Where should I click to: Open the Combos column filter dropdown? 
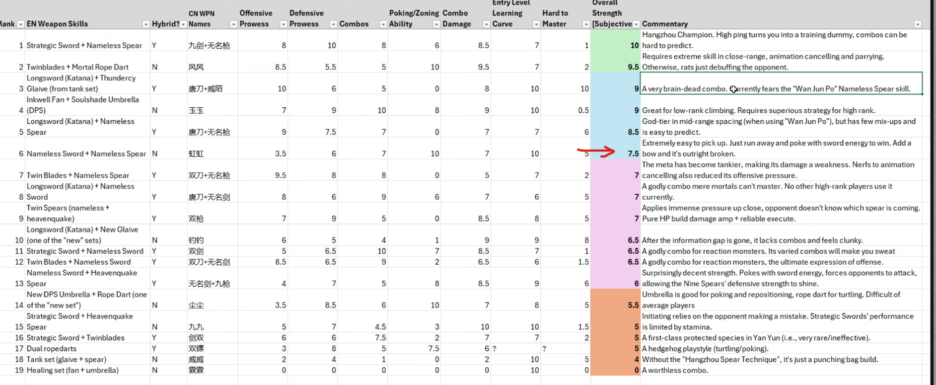click(383, 24)
